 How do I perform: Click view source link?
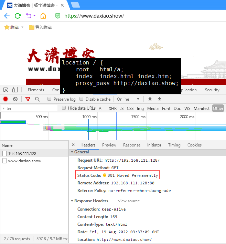[129, 201]
